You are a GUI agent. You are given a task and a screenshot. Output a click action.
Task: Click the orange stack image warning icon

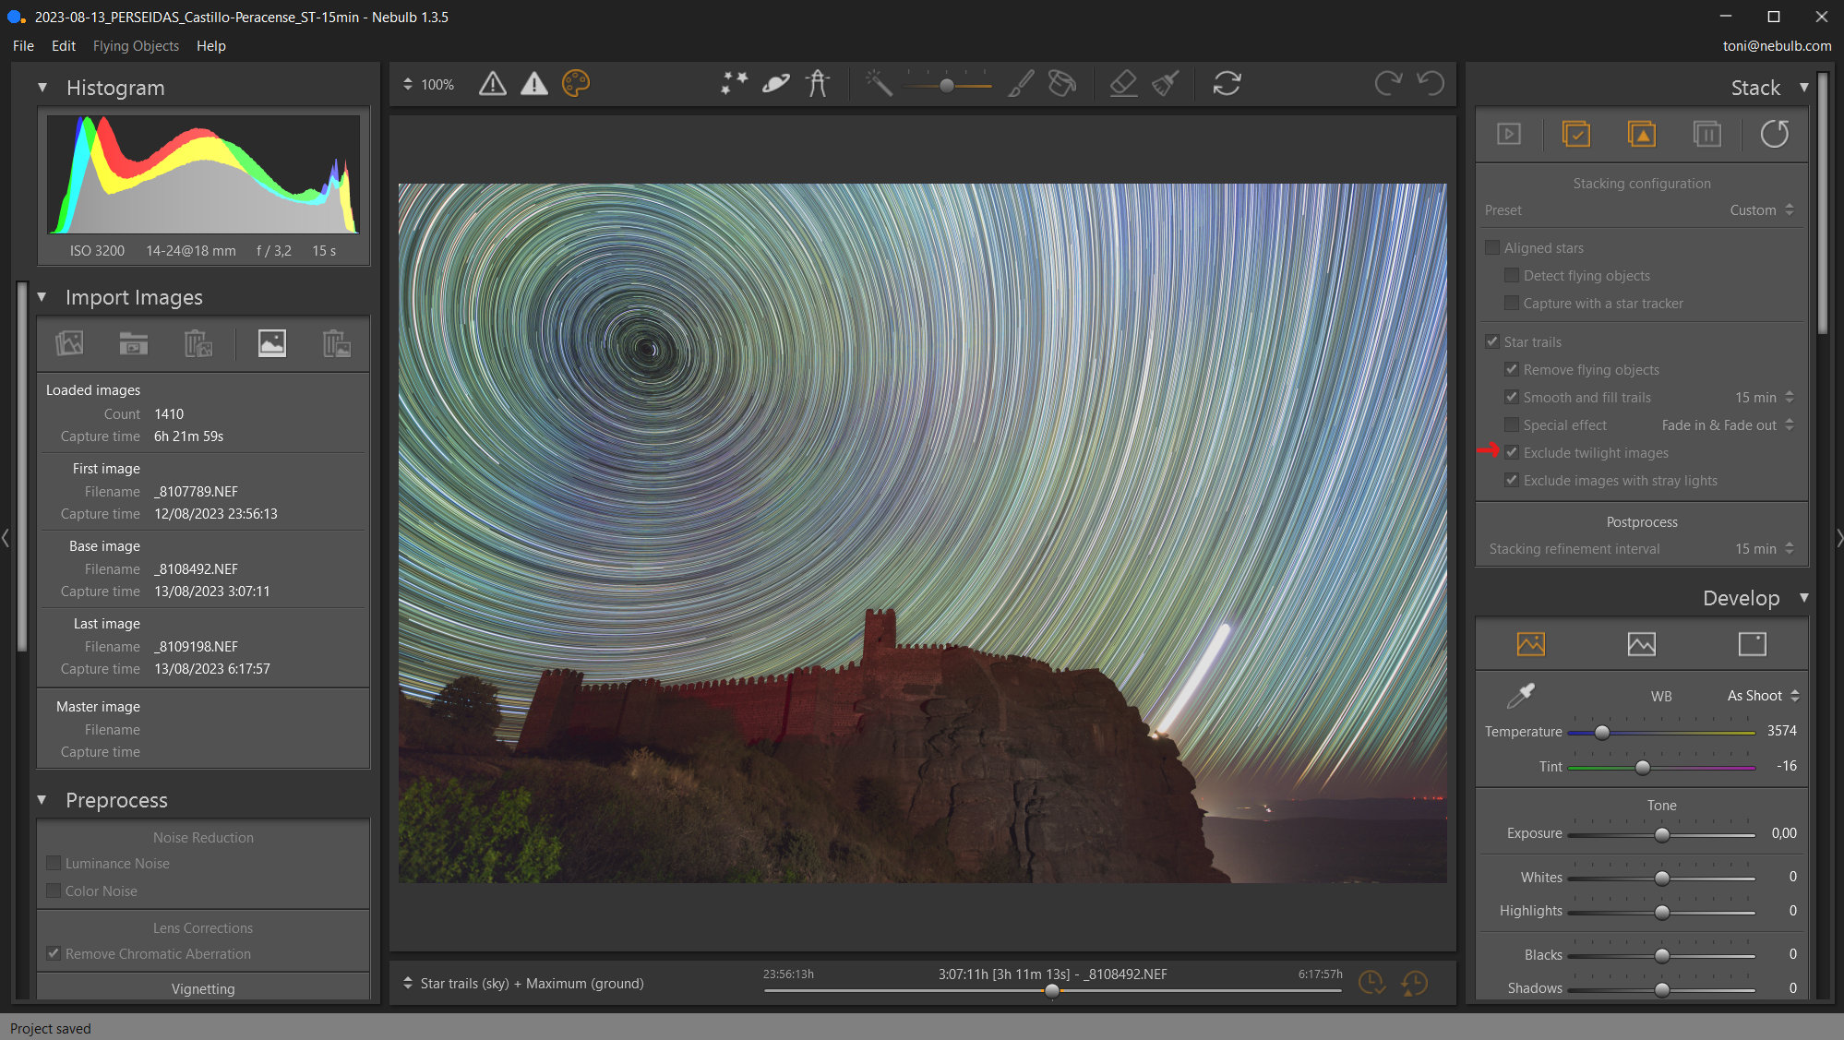coord(1642,134)
